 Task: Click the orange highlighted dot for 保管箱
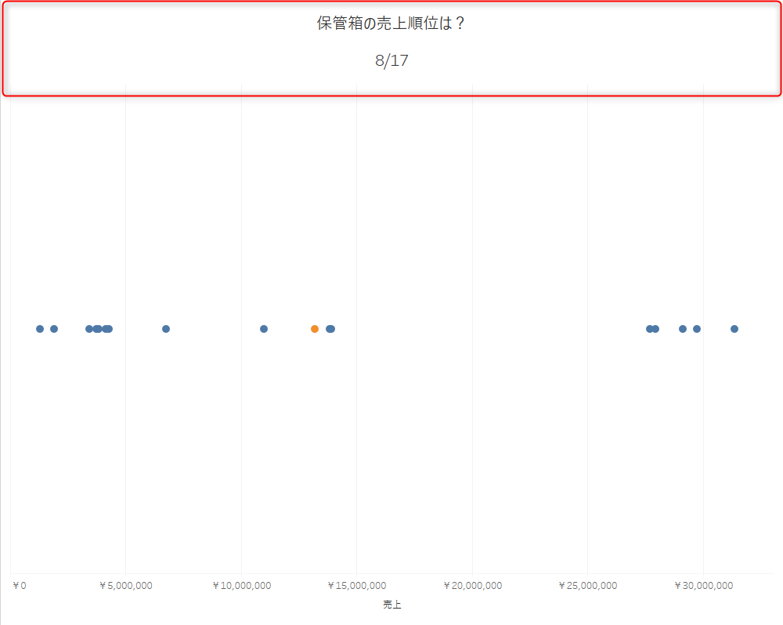point(315,329)
